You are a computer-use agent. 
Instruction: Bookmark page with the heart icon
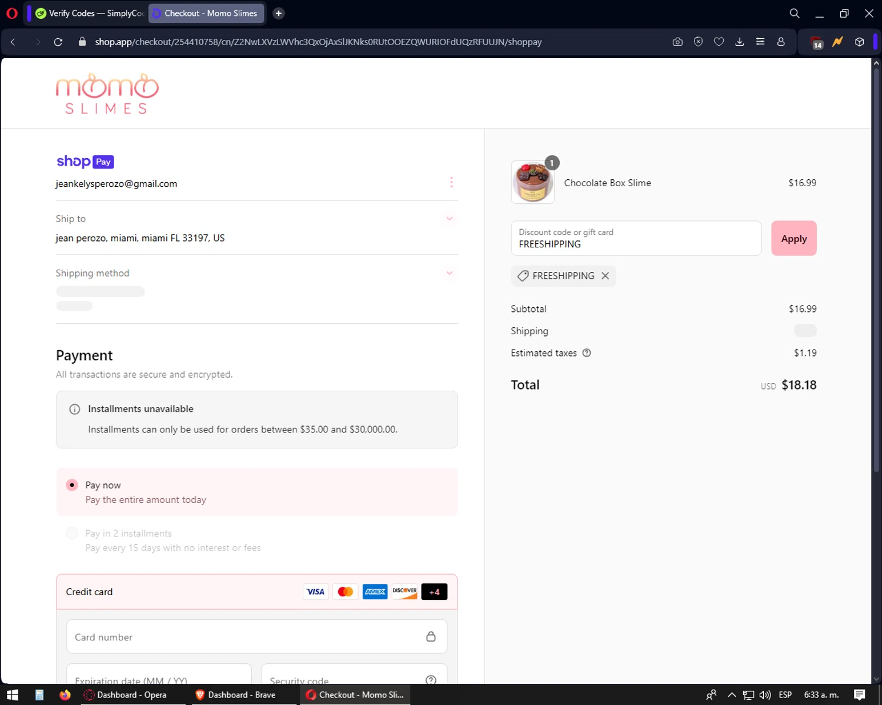click(x=719, y=42)
